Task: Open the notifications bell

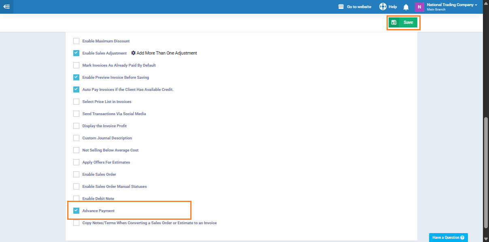Action: click(x=406, y=7)
